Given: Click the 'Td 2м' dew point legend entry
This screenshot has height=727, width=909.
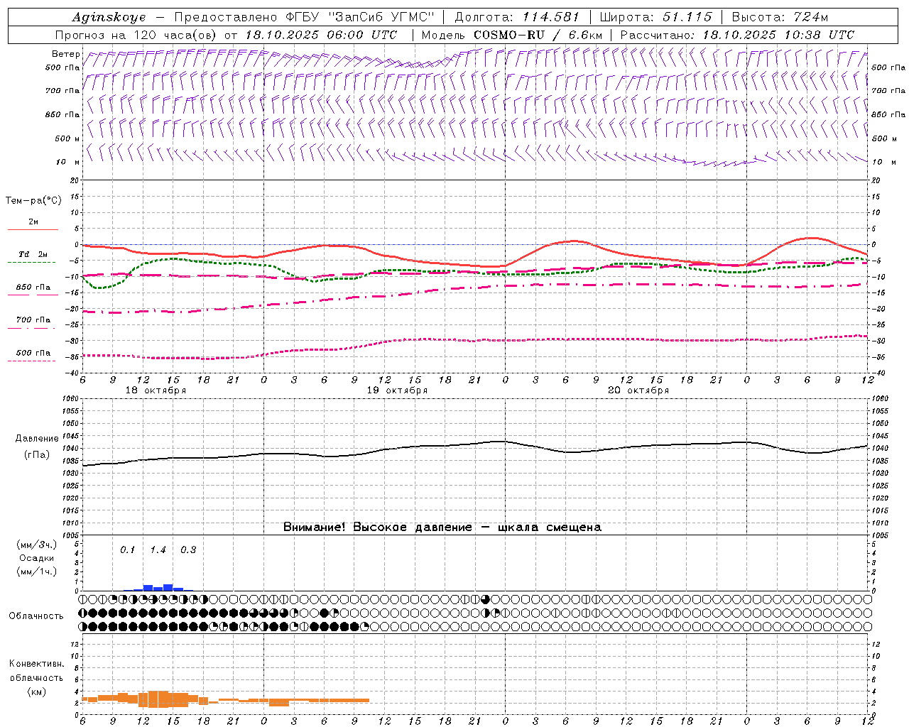Looking at the screenshot, I should point(33,254).
